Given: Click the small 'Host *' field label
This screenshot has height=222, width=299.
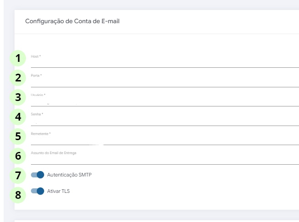Looking at the screenshot, I should pyautogui.click(x=36, y=56).
